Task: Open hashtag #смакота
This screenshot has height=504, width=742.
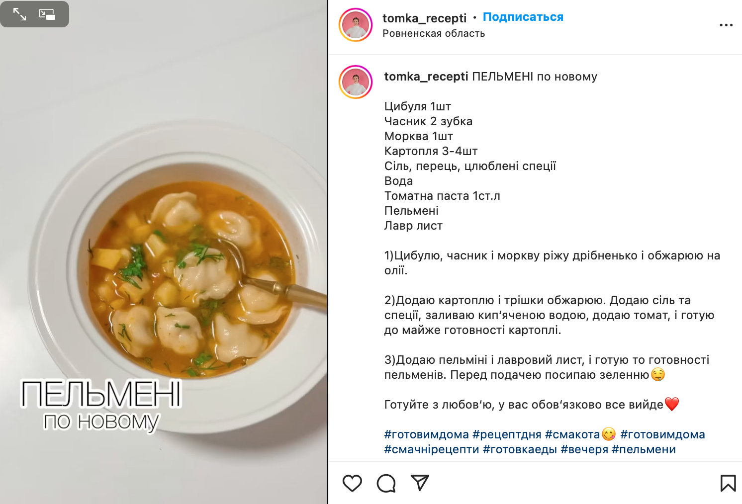Action: tap(572, 434)
